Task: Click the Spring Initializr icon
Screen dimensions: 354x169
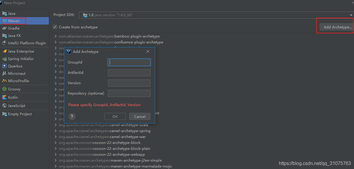Action: pos(4,59)
